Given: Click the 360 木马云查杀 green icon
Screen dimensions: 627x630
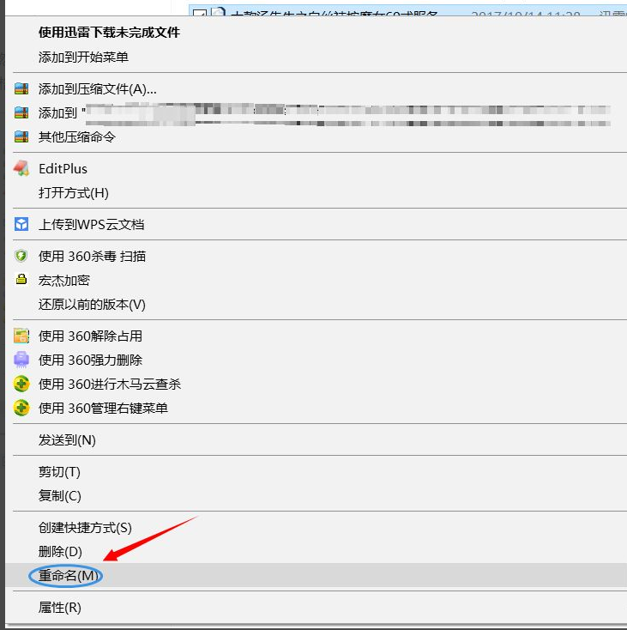Looking at the screenshot, I should point(21,384).
